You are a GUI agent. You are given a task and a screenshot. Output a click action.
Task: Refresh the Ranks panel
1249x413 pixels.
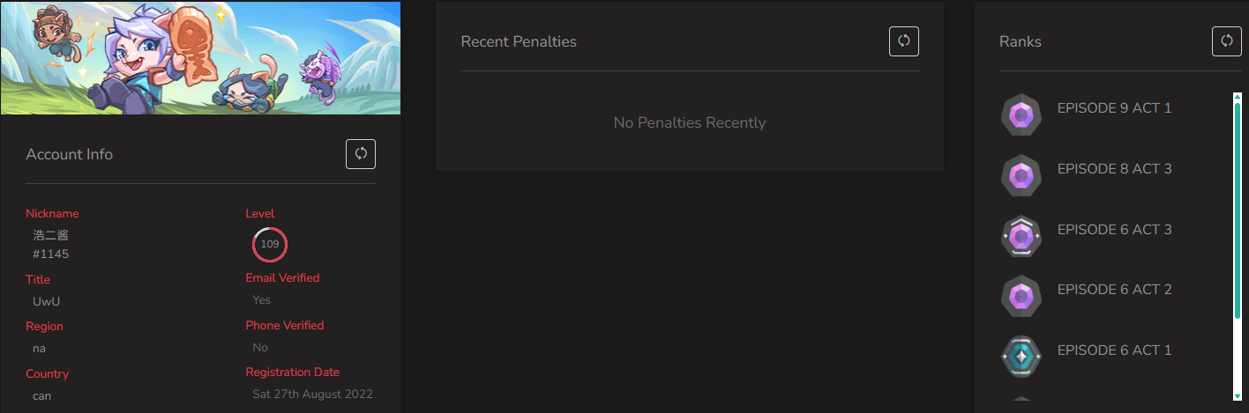click(x=1227, y=41)
